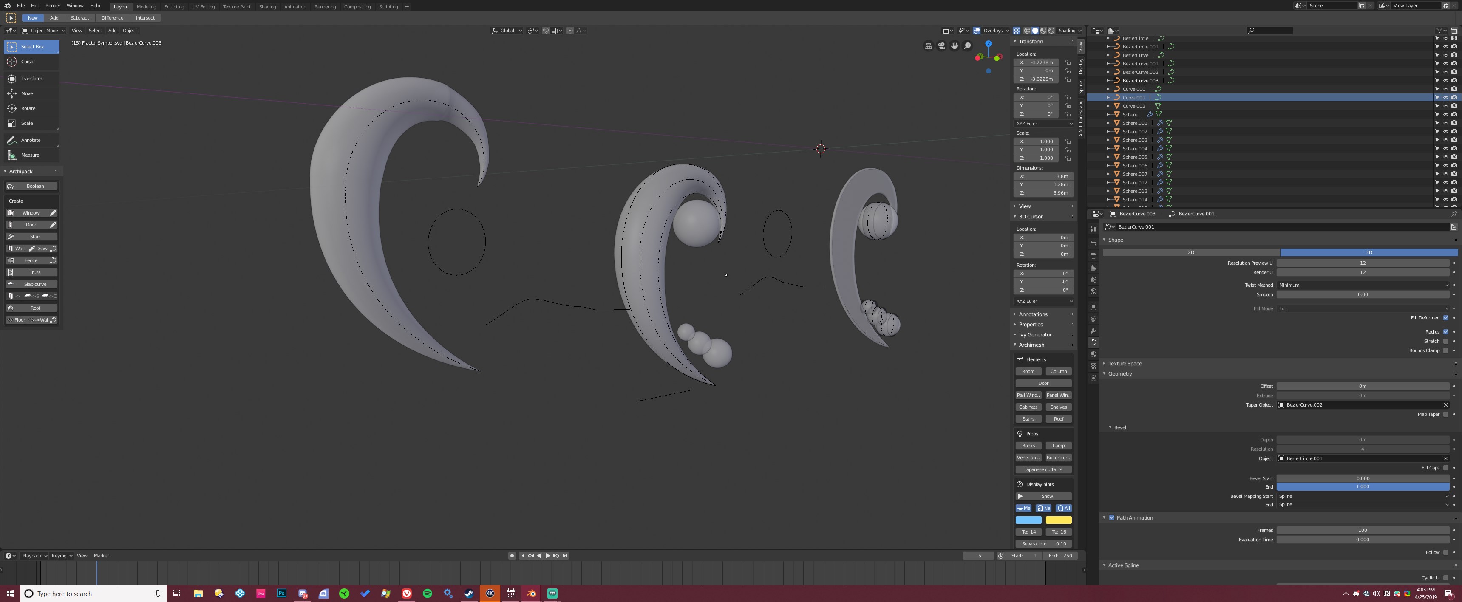
Task: Click the Archipack Roof button
Action: click(x=32, y=308)
